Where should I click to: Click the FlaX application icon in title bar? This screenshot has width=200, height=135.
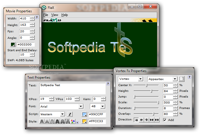pyautogui.click(x=44, y=8)
